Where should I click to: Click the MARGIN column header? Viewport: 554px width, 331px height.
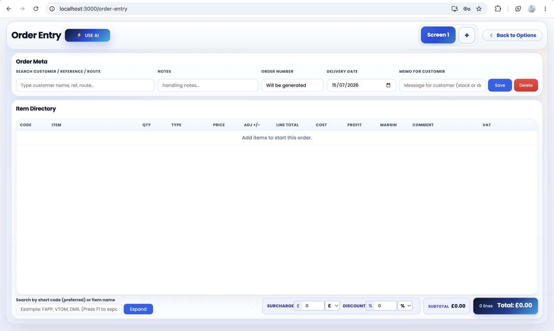point(388,125)
